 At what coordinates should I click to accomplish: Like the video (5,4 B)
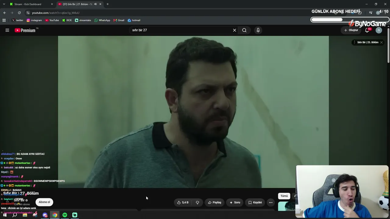click(183, 202)
